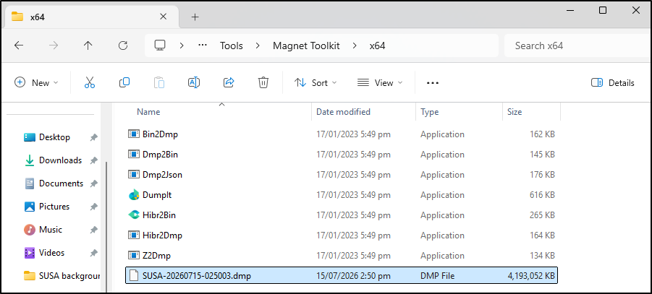
Task: Click the Paste clipboard icon
Action: click(x=159, y=82)
